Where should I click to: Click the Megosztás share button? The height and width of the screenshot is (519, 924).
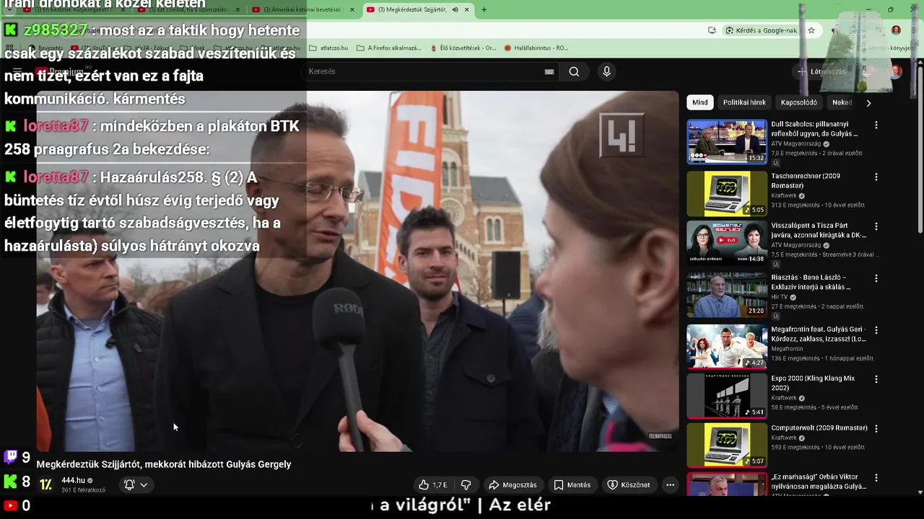click(513, 485)
